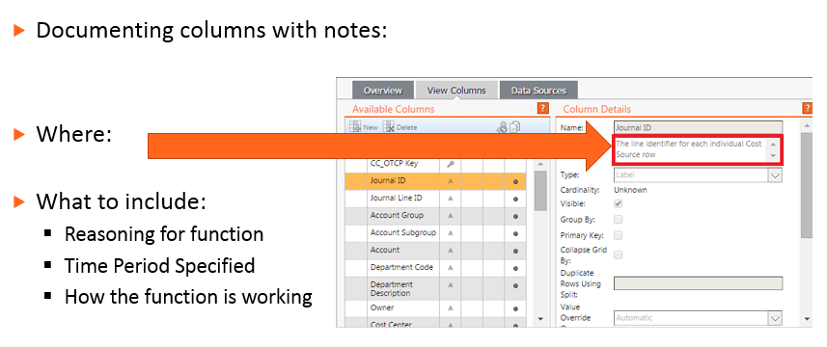Select the Account Group column row
The image size is (827, 347).
click(x=435, y=216)
